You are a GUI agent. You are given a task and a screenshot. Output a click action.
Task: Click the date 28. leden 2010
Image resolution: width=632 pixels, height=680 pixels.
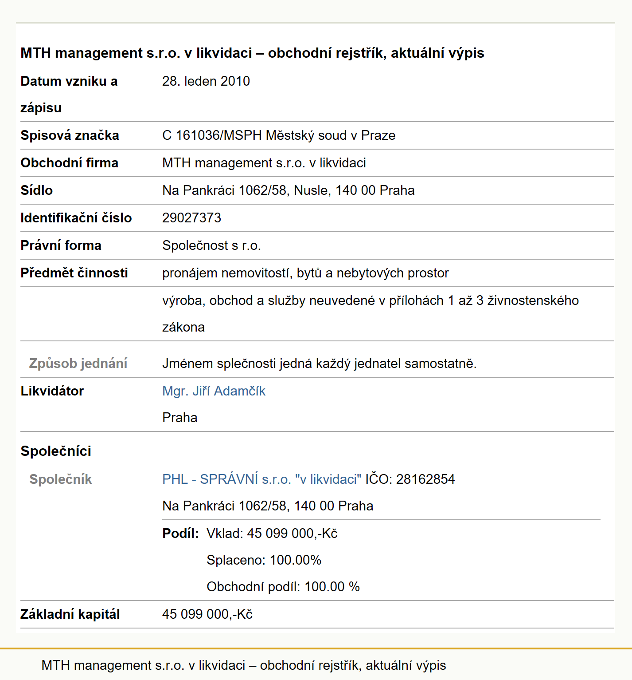tap(206, 81)
